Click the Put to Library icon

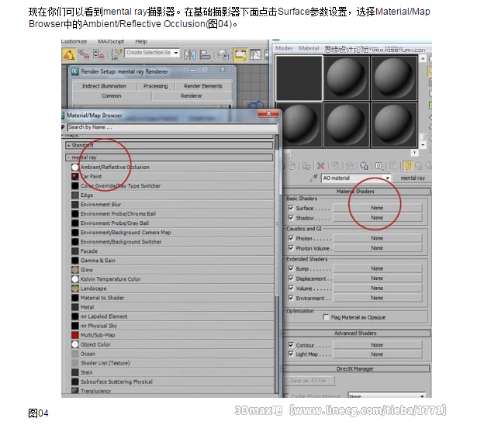(364, 166)
